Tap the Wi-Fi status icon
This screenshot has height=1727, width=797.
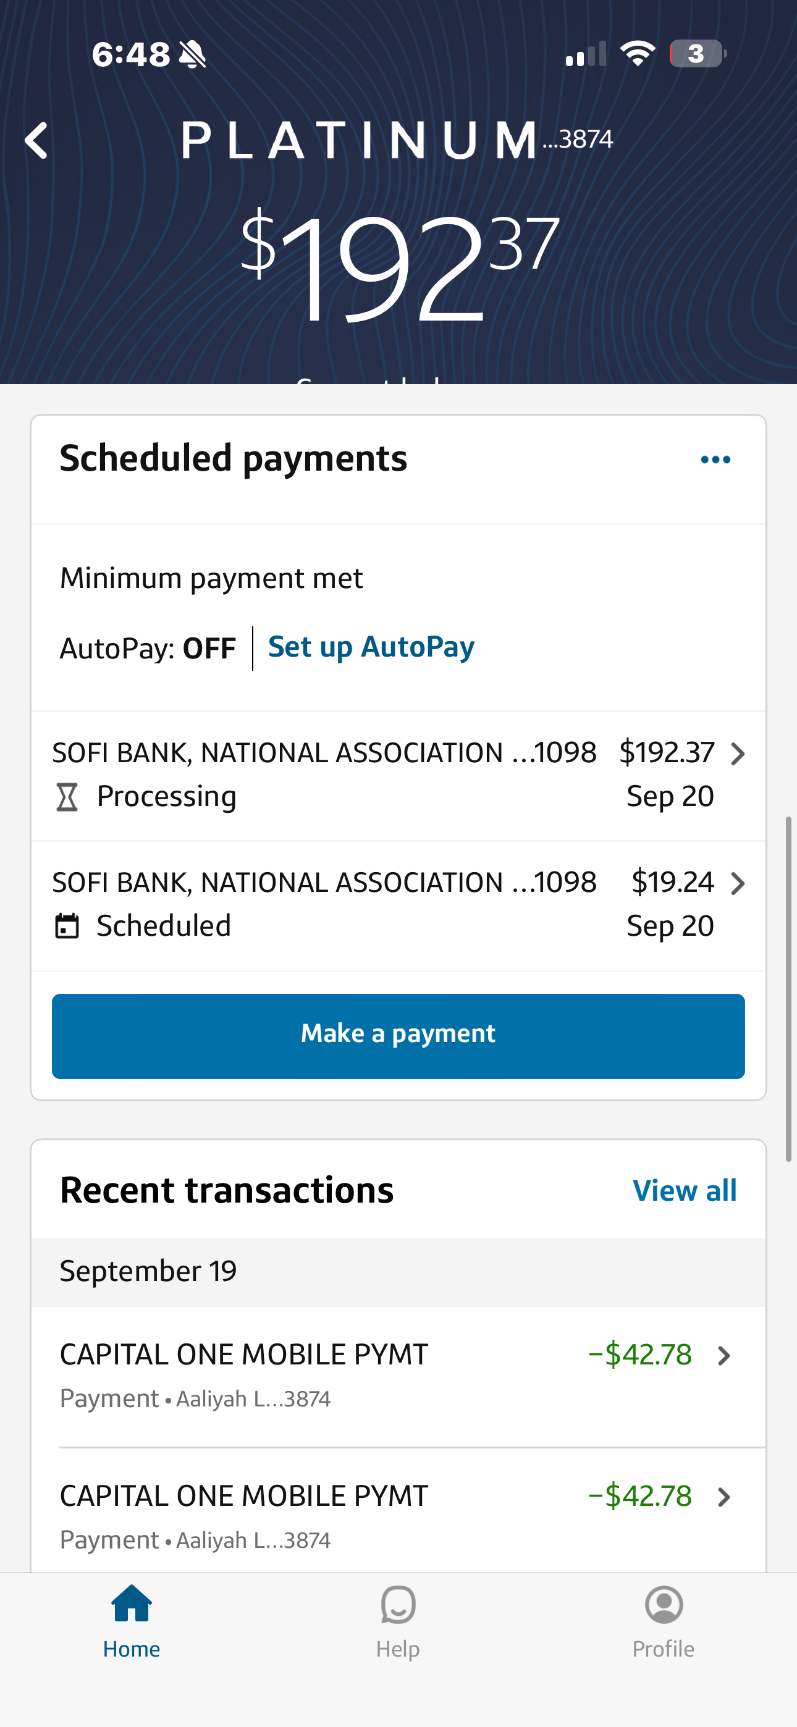point(638,54)
